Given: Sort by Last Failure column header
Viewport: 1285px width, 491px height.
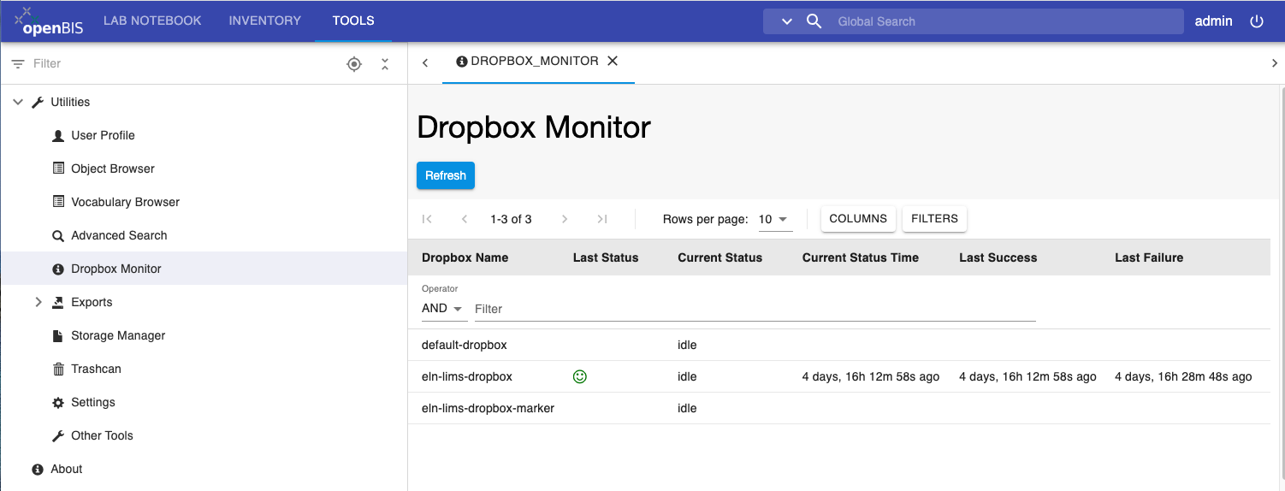Looking at the screenshot, I should [x=1149, y=257].
